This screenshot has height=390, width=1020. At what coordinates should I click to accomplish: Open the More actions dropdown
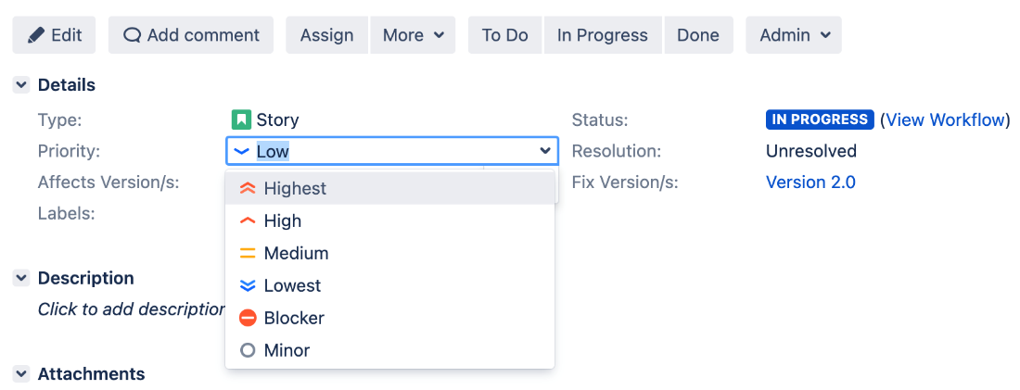tap(413, 35)
